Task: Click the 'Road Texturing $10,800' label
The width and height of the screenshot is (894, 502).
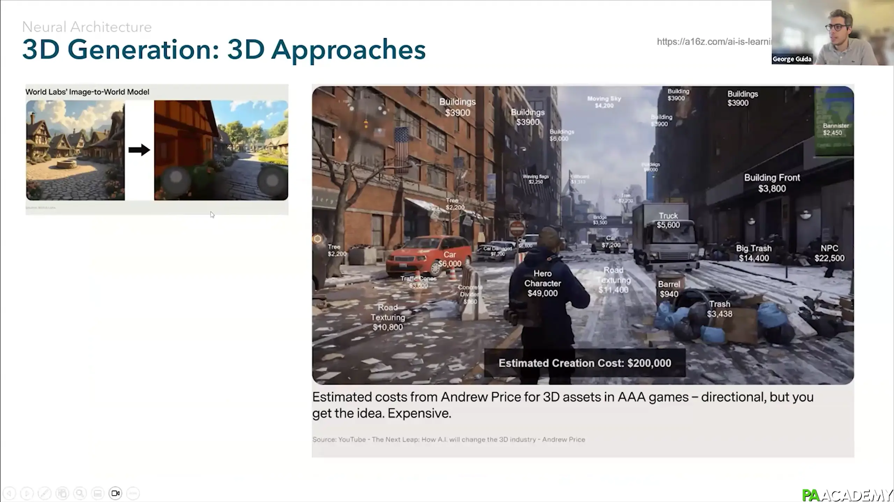Action: pos(388,317)
